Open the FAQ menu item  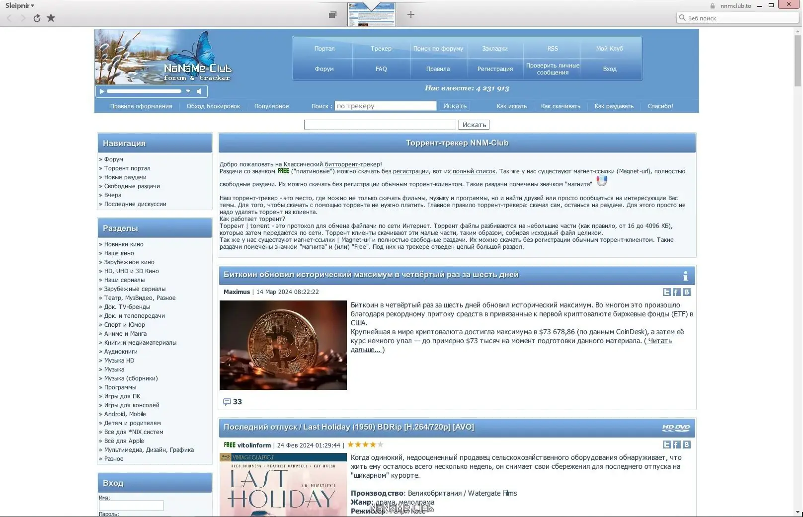381,69
